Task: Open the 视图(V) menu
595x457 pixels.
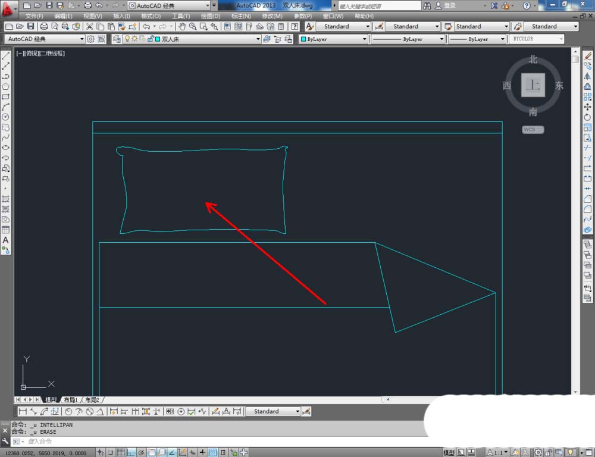Action: tap(93, 16)
